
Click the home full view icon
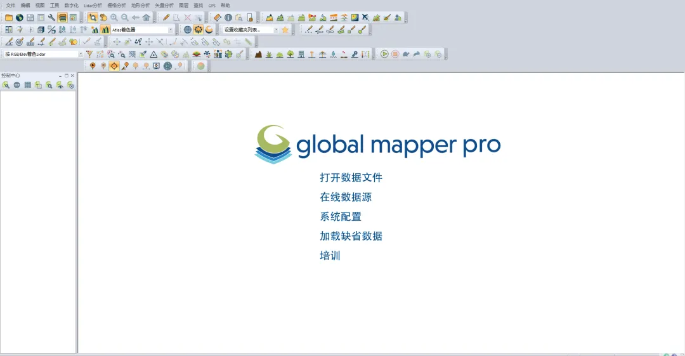(147, 18)
